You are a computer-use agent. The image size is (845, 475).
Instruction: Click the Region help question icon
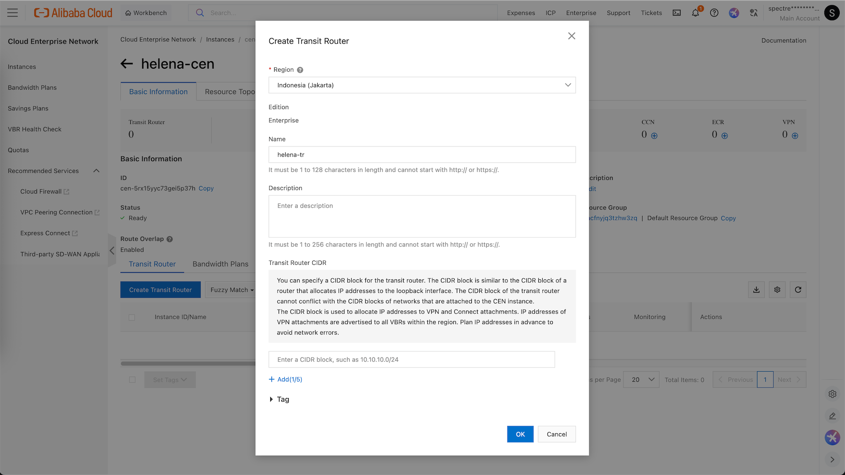coord(300,70)
